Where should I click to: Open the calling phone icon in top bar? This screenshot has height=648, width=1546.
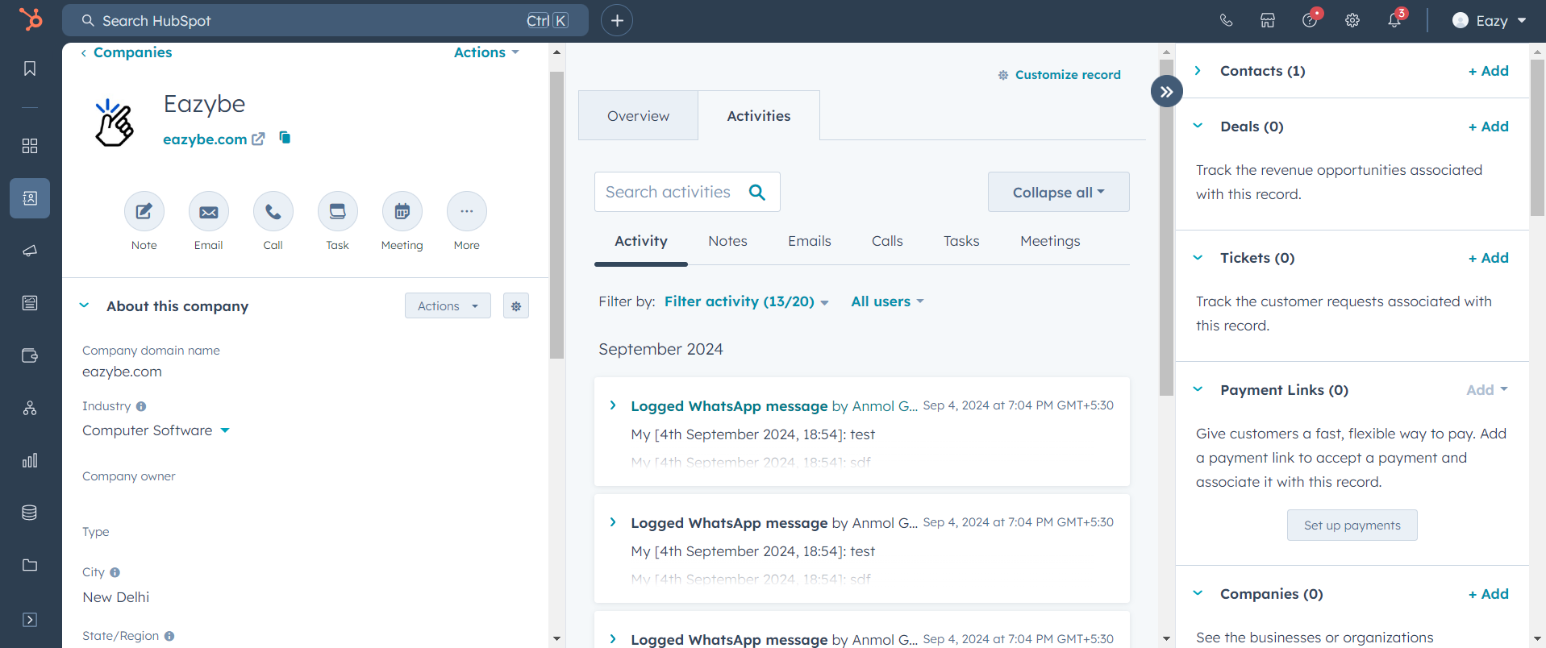(1226, 20)
